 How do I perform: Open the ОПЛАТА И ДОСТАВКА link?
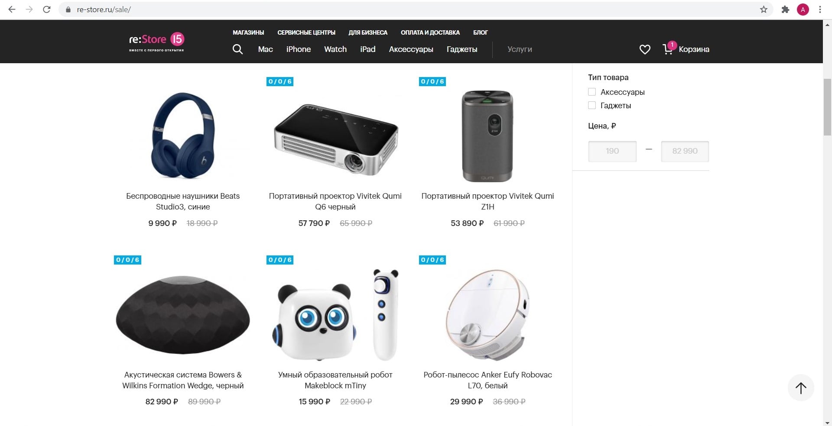coord(430,32)
